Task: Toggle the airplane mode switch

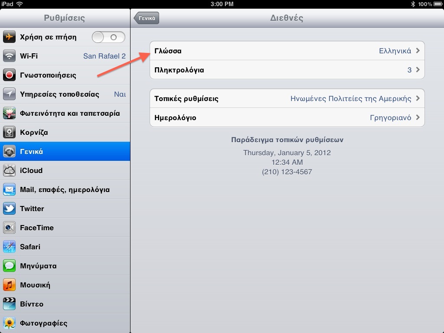Action: pyautogui.click(x=108, y=37)
